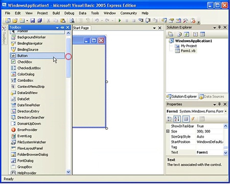The width and height of the screenshot is (230, 184).
Task: Toggle the Properties view button in Properties panel
Action: 186,119
